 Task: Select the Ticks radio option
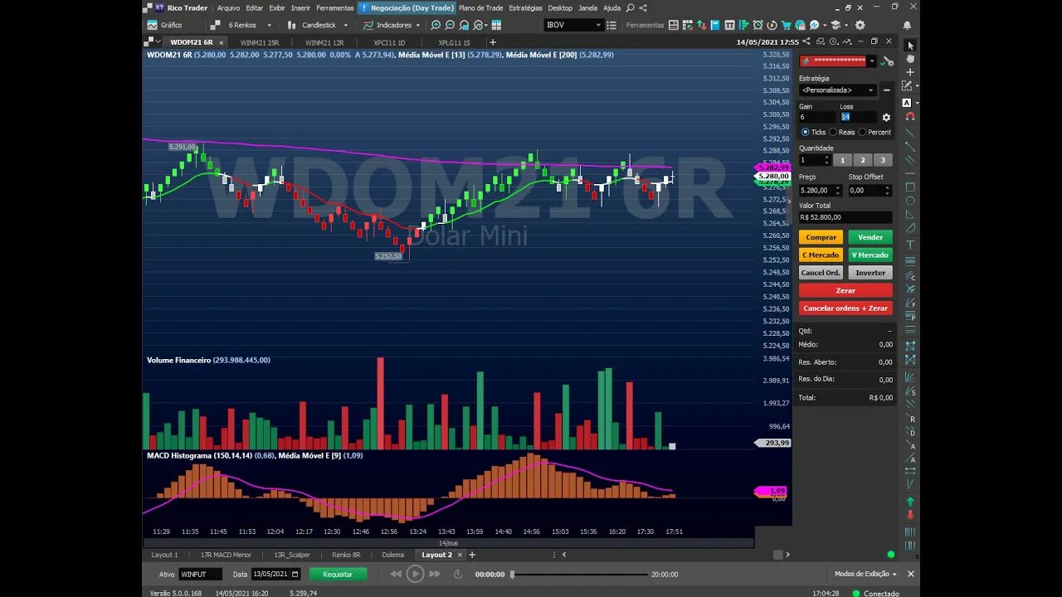(x=806, y=132)
